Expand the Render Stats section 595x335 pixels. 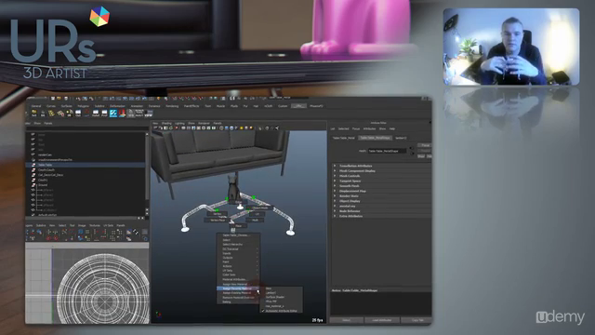(335, 196)
